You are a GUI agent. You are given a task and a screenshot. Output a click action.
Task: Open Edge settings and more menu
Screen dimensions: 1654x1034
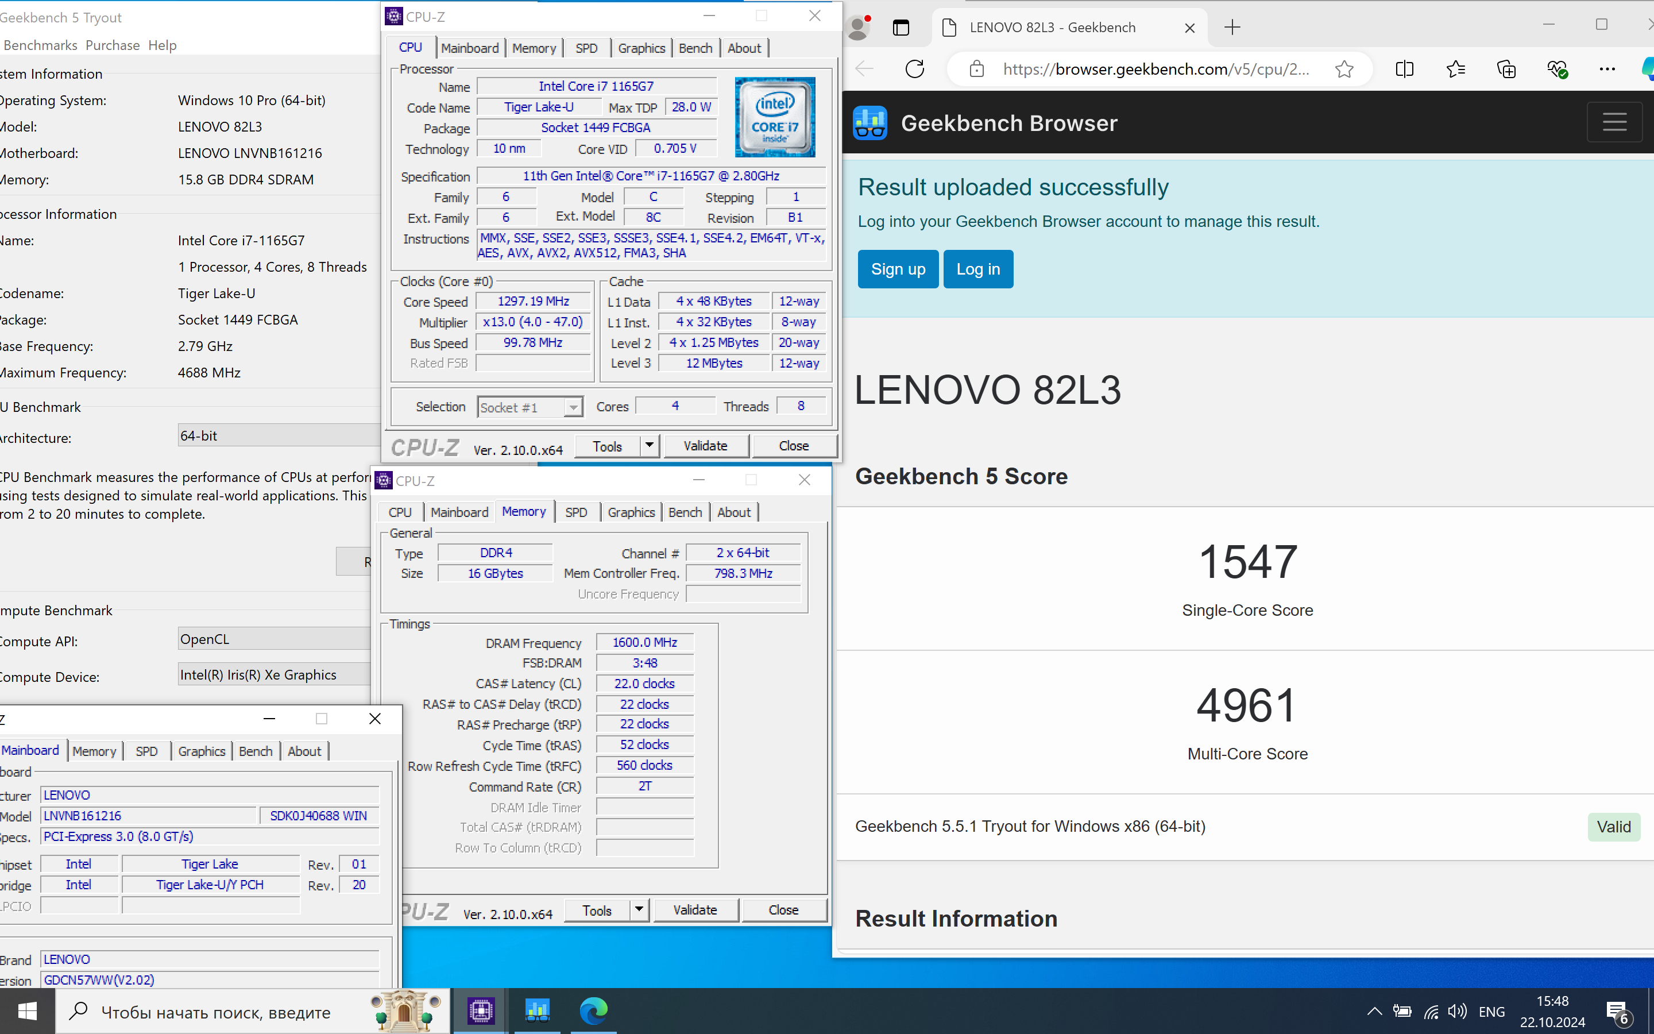coord(1607,69)
